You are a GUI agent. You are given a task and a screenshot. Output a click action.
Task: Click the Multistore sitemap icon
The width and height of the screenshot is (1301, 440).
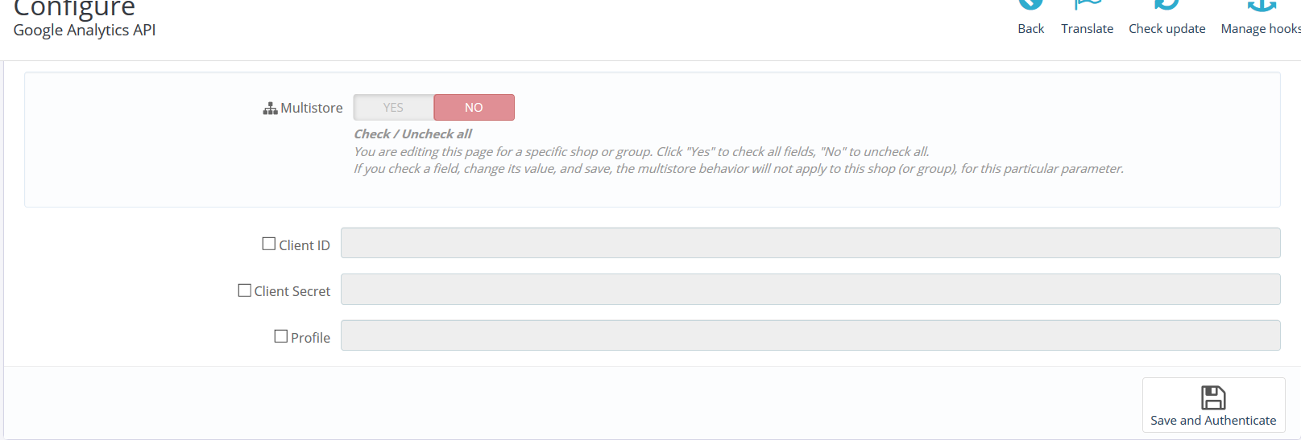pyautogui.click(x=270, y=109)
